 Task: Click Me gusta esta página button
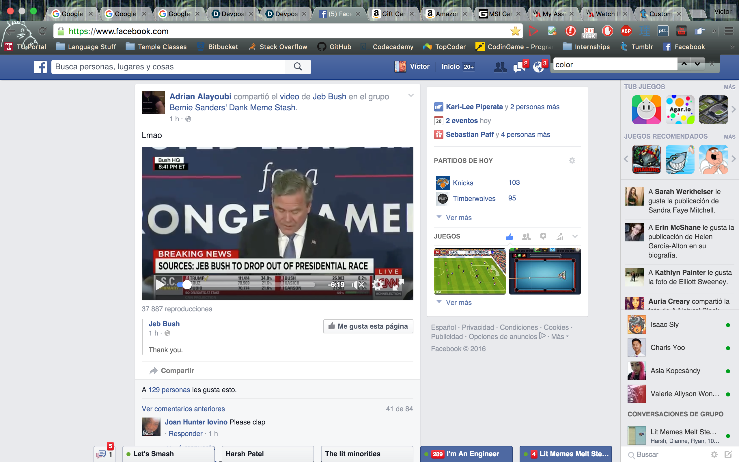click(368, 326)
